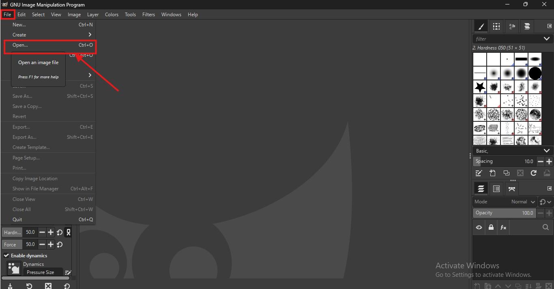This screenshot has height=289, width=554.
Task: Open the Edit menu
Action: pos(21,15)
